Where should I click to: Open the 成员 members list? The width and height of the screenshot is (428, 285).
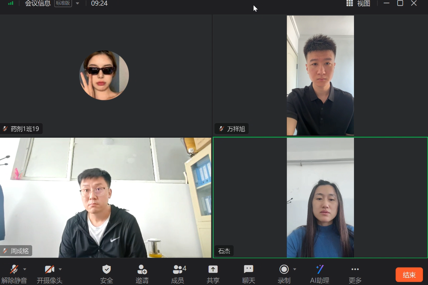pos(178,270)
